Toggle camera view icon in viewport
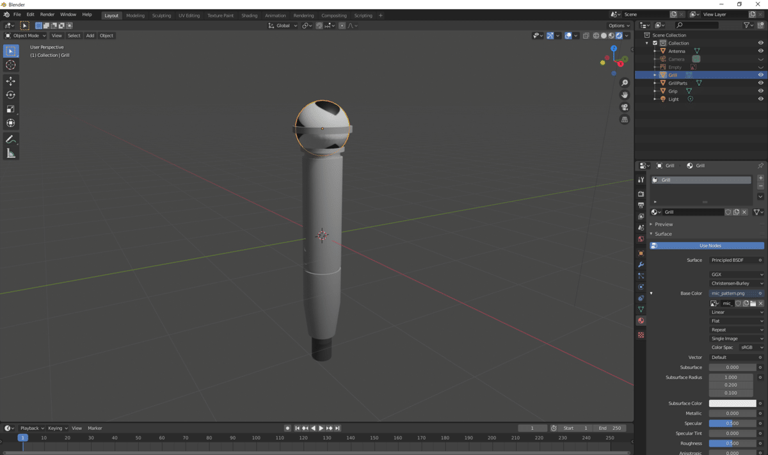Image resolution: width=768 pixels, height=455 pixels. coord(625,108)
